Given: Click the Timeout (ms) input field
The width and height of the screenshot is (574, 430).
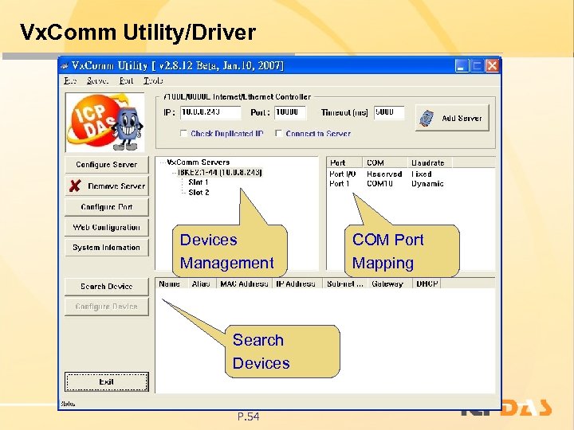Looking at the screenshot, I should [389, 112].
